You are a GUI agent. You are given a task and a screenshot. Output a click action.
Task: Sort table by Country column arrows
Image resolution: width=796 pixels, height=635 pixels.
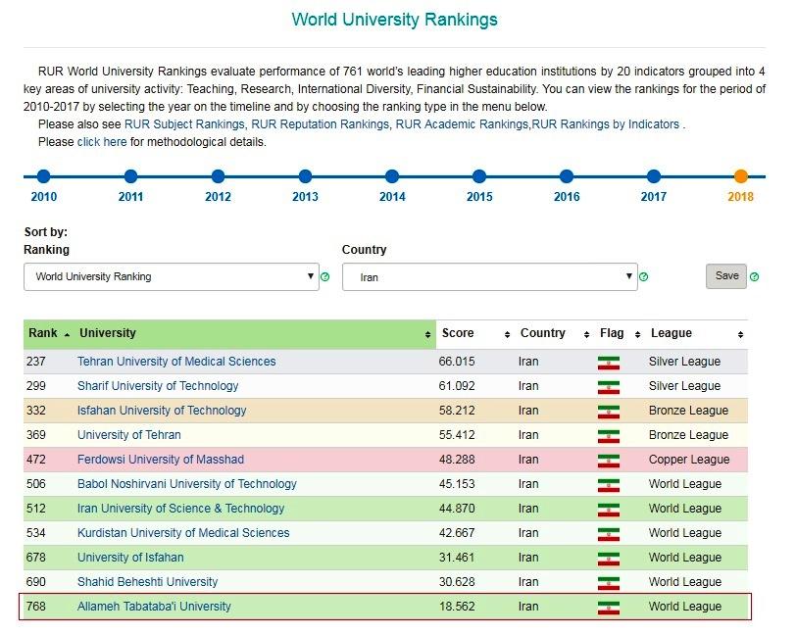(586, 334)
